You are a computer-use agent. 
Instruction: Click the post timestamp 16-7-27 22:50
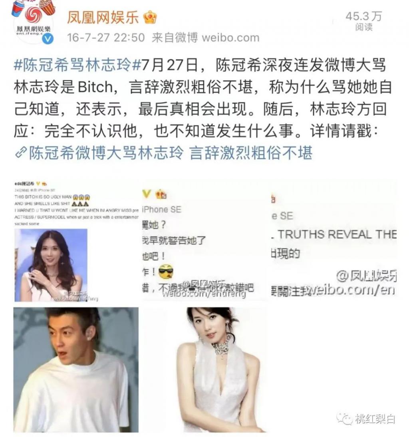tap(106, 38)
